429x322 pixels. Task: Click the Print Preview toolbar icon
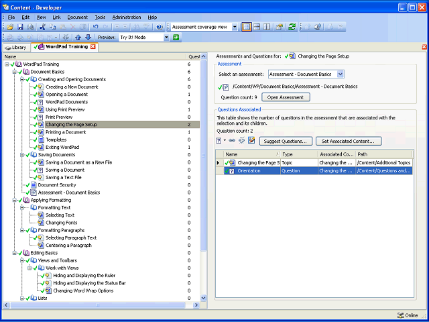[30, 27]
